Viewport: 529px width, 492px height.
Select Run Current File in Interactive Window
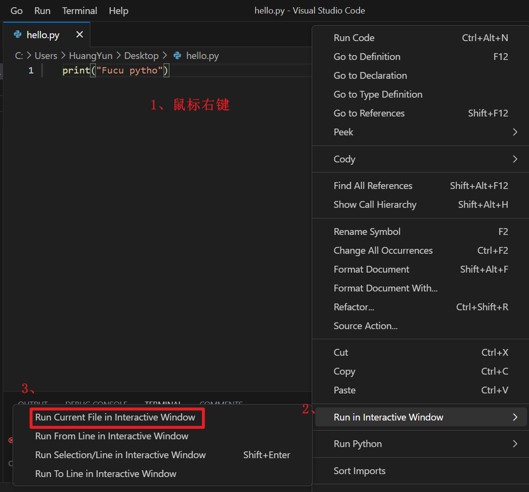115,417
